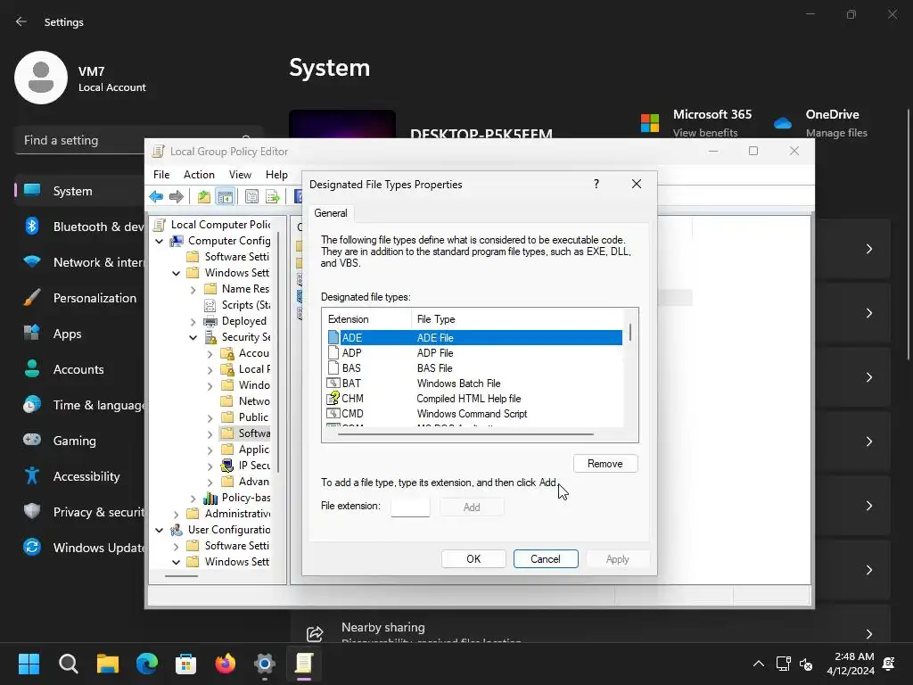This screenshot has height=685, width=913.
Task: Open the Help menu
Action: [276, 174]
